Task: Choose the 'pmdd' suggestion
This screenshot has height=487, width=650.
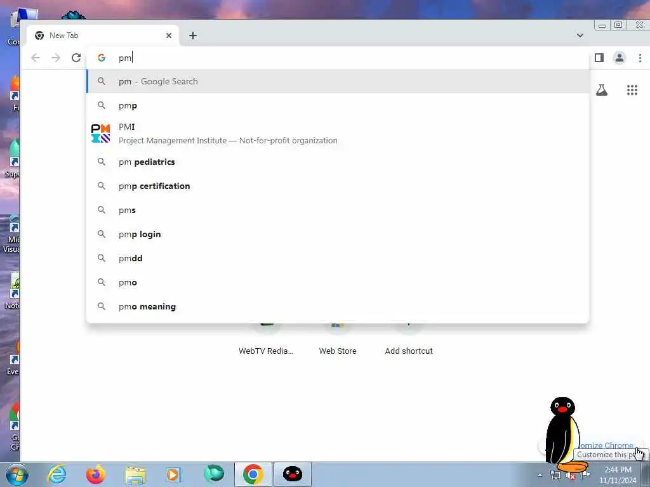Action: (338, 258)
